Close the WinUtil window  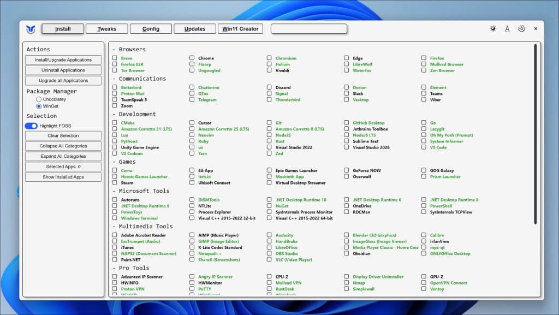[536, 28]
